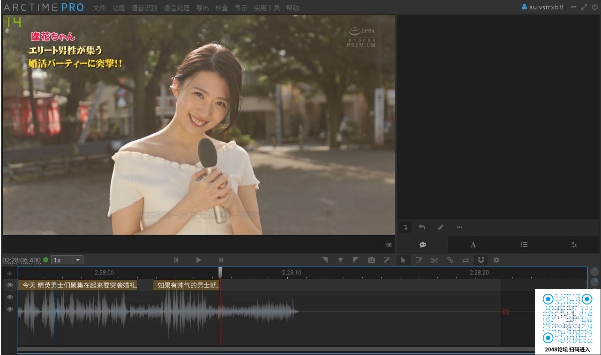Click the swap arrows tool icon

pyautogui.click(x=466, y=260)
